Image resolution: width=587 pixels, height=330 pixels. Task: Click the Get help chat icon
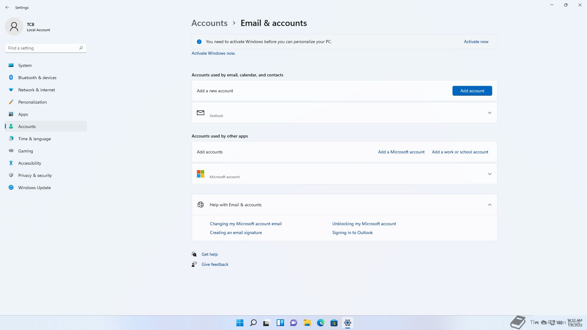click(x=194, y=254)
